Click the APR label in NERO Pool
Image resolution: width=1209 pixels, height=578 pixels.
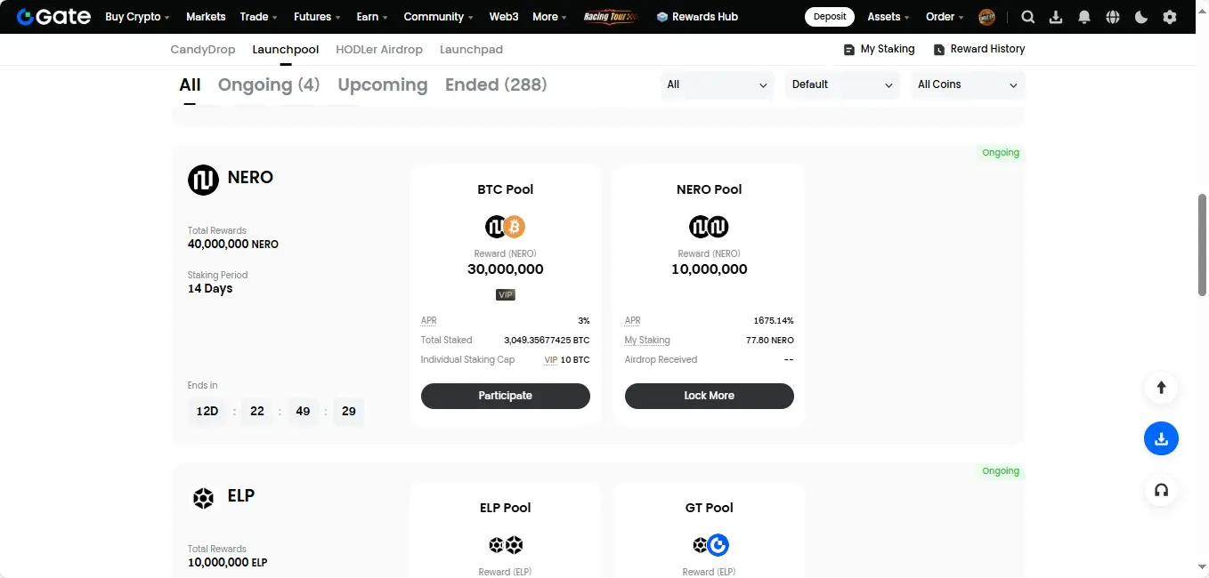[x=633, y=321]
